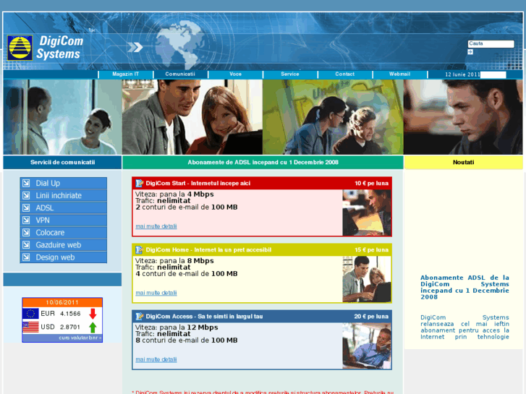Open the Service menu item
The height and width of the screenshot is (394, 526).
tap(290, 74)
